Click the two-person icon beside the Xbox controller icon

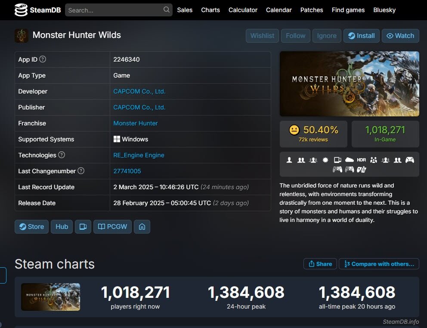[398, 160]
